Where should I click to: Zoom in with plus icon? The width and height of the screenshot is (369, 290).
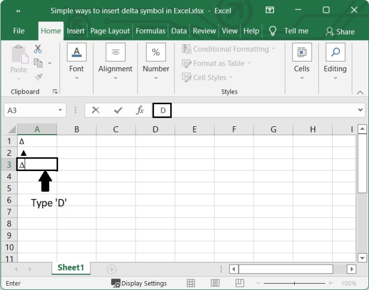[x=331, y=283]
